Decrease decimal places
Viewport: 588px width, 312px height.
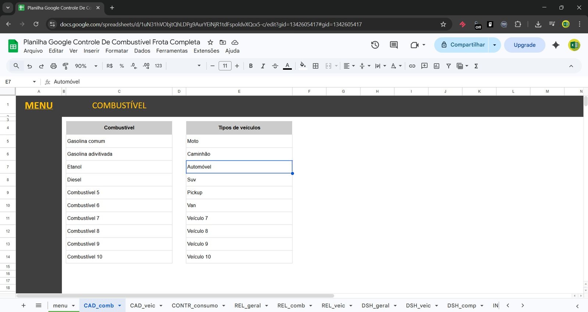click(x=134, y=66)
